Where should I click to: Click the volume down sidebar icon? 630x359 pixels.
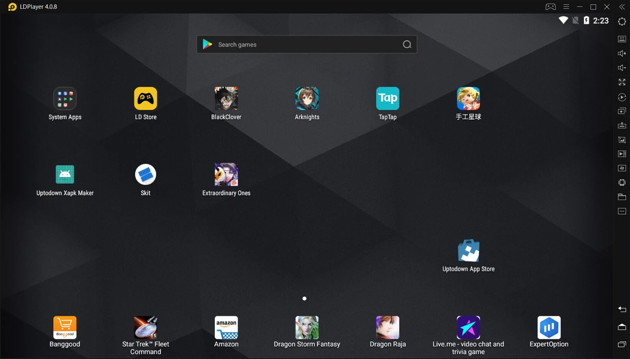(x=622, y=68)
